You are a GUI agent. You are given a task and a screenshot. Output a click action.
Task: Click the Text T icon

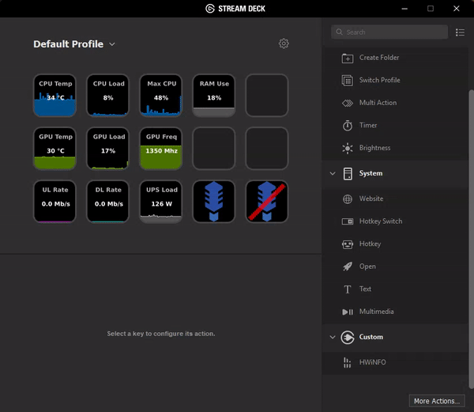(x=348, y=289)
